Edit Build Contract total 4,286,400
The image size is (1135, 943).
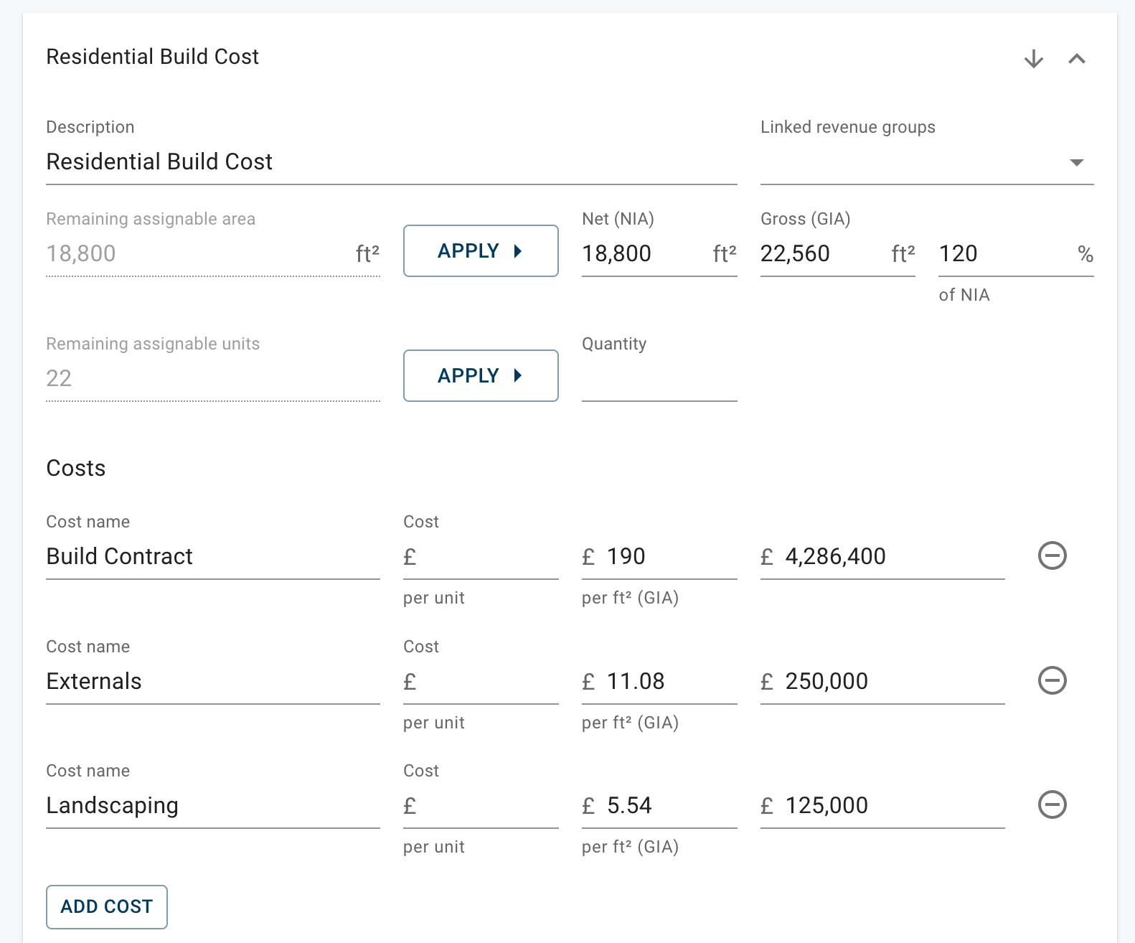(882, 557)
